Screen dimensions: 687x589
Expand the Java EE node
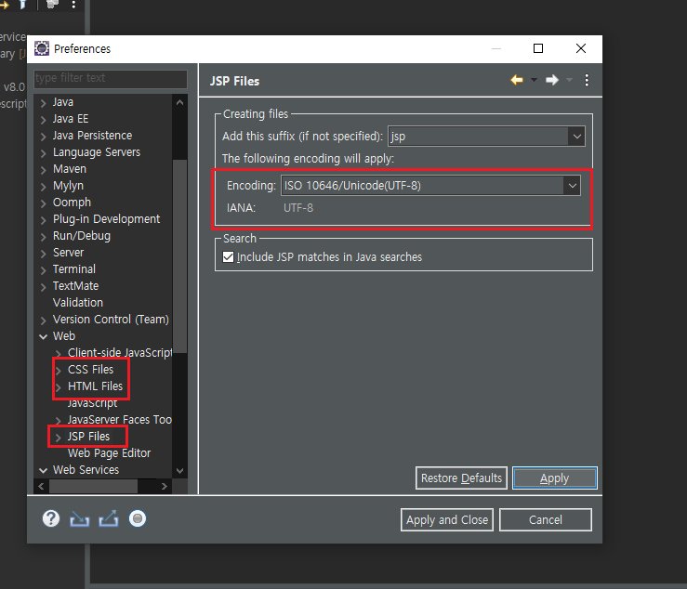pyautogui.click(x=43, y=120)
